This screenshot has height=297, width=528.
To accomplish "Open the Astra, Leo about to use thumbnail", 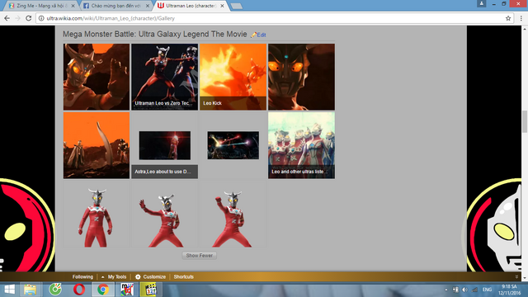I will click(165, 145).
